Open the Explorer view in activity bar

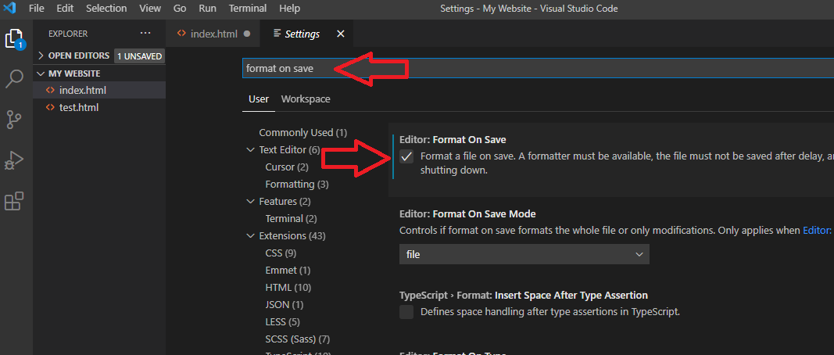(x=15, y=39)
